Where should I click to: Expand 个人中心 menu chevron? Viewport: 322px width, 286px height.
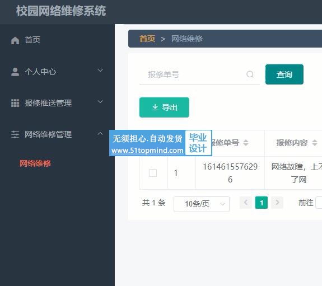click(100, 70)
